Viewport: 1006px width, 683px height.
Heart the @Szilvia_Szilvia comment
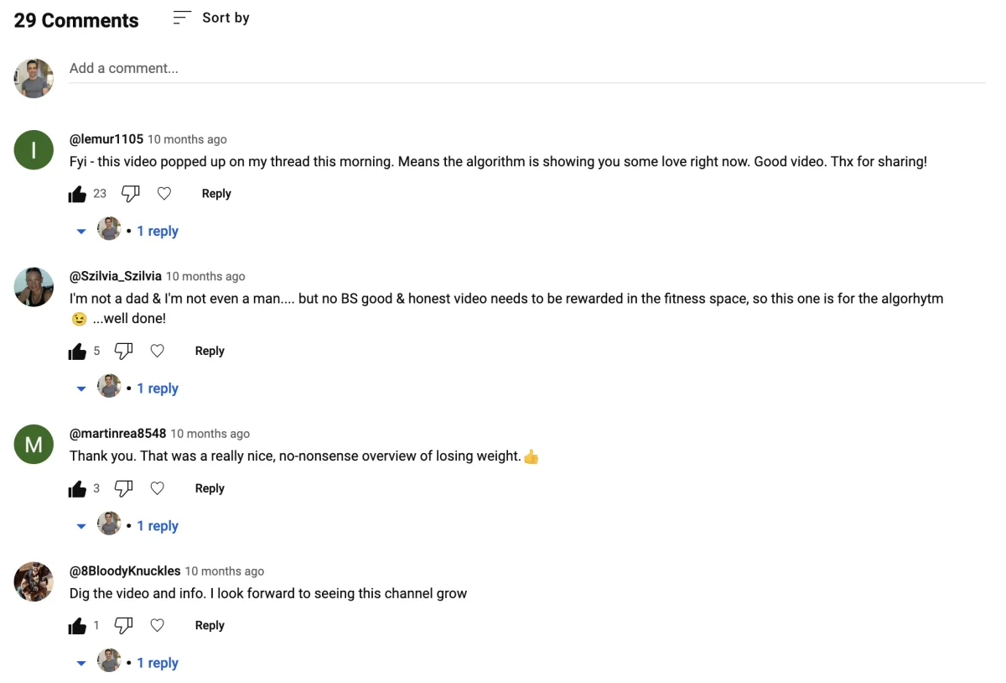pos(158,352)
